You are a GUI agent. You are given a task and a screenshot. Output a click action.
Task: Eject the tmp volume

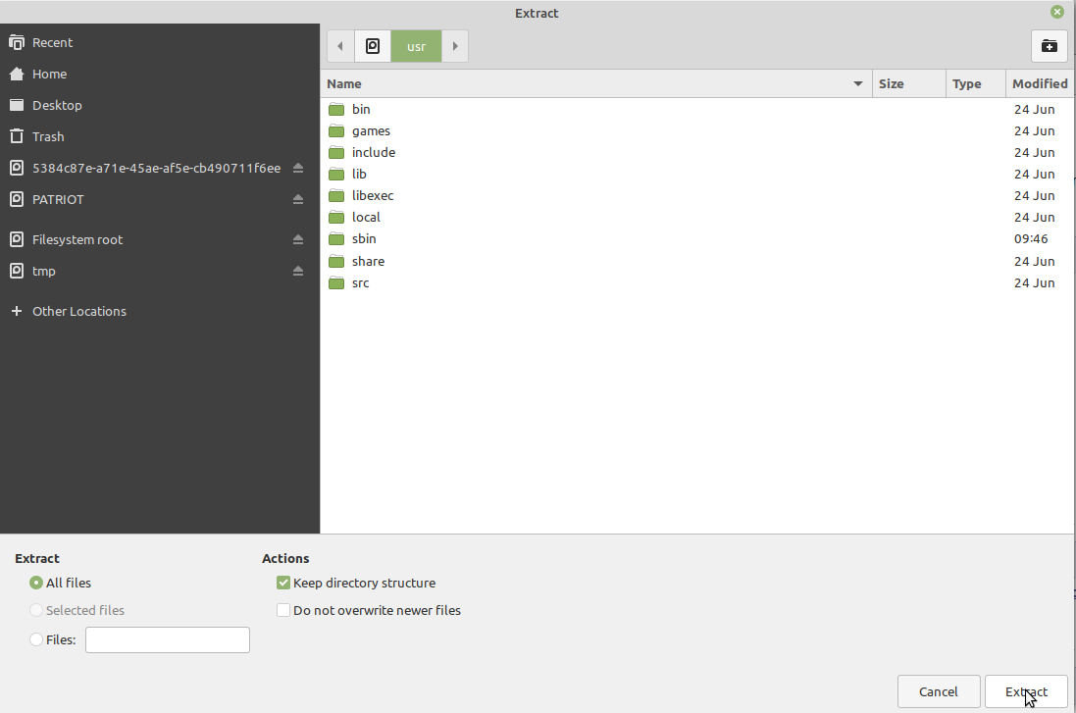coord(298,271)
